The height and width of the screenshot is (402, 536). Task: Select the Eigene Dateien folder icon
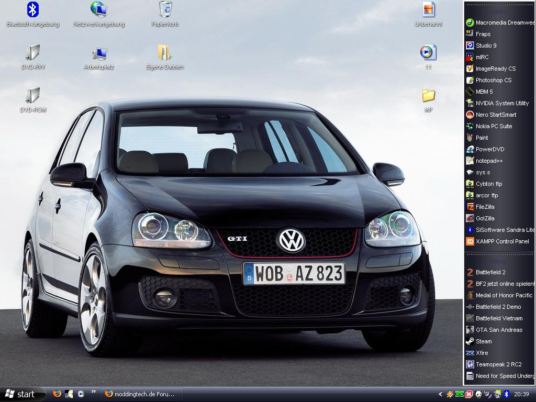165,57
